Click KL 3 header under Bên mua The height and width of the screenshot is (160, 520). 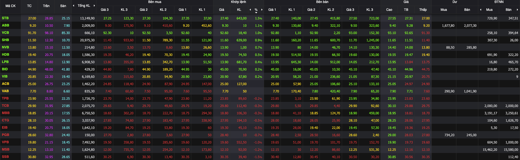[124, 10]
